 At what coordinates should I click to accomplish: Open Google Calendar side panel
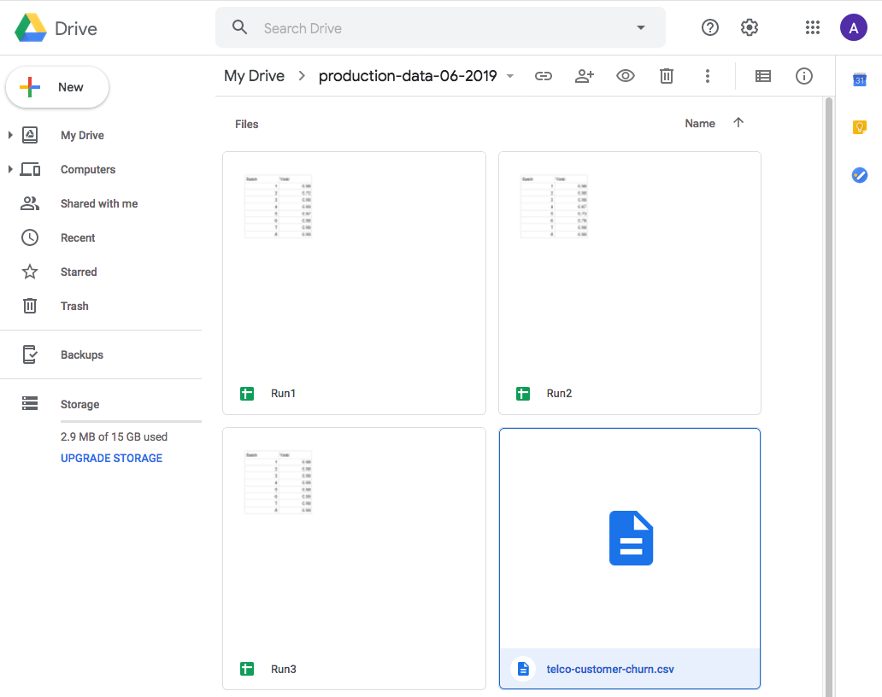[859, 79]
